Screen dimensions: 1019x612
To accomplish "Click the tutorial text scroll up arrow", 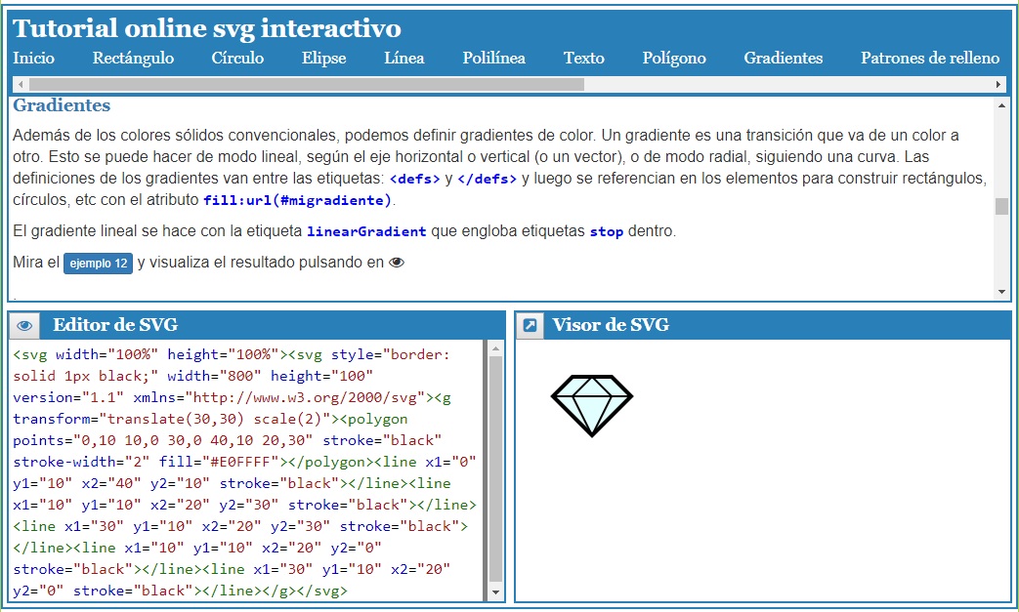I will (x=1001, y=105).
